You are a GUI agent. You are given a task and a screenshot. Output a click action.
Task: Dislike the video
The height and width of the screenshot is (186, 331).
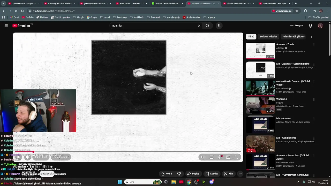click(179, 174)
